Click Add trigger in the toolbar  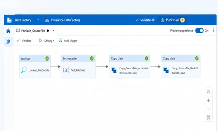click(x=68, y=40)
